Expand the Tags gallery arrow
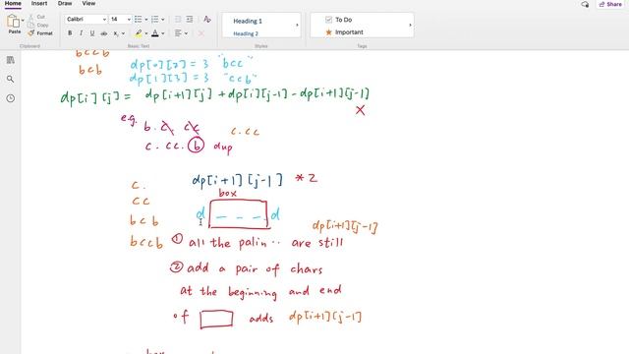 [x=410, y=25]
